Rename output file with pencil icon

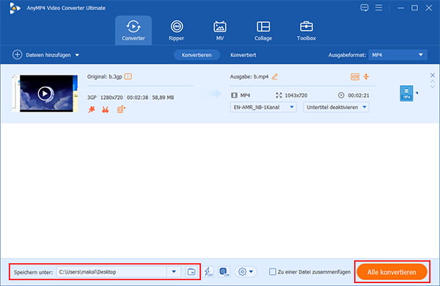(275, 76)
